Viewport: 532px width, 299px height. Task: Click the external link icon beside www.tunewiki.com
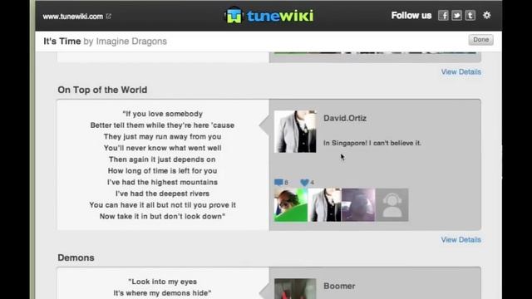click(x=109, y=16)
